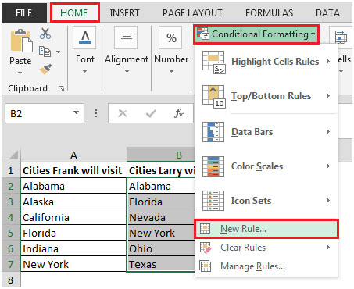This screenshot has height=289, width=354.
Task: Switch to the INSERT ribbon tab
Action: coord(124,13)
